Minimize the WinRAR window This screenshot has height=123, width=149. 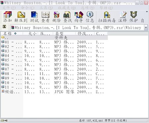137,3
